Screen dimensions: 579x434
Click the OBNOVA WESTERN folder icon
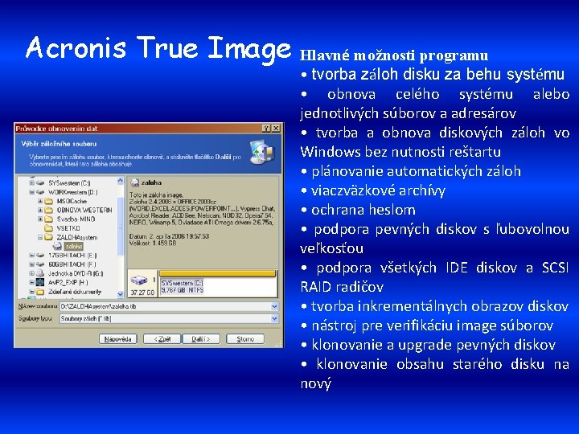(49, 210)
